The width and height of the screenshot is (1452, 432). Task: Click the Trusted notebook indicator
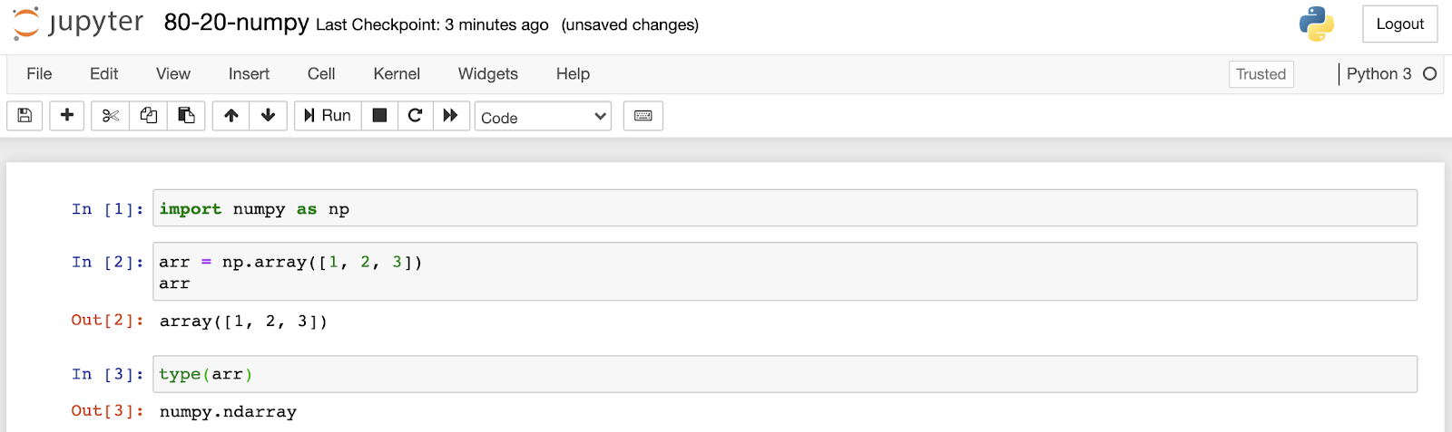click(x=1261, y=74)
